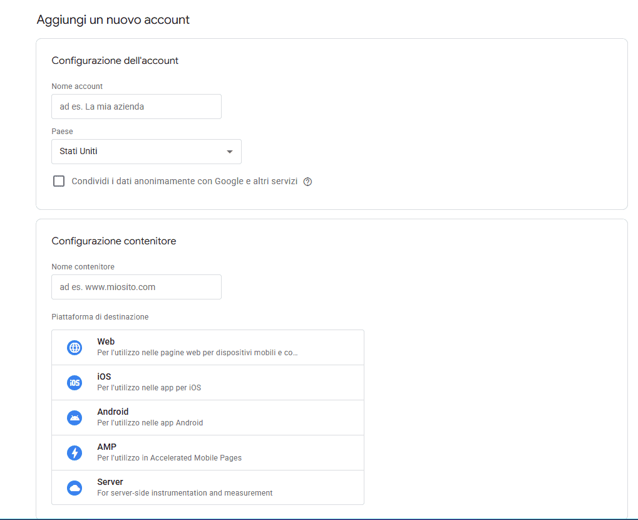Screen dimensions: 638x520
Task: Open the data sharing help question mark icon
Action: [x=307, y=181]
